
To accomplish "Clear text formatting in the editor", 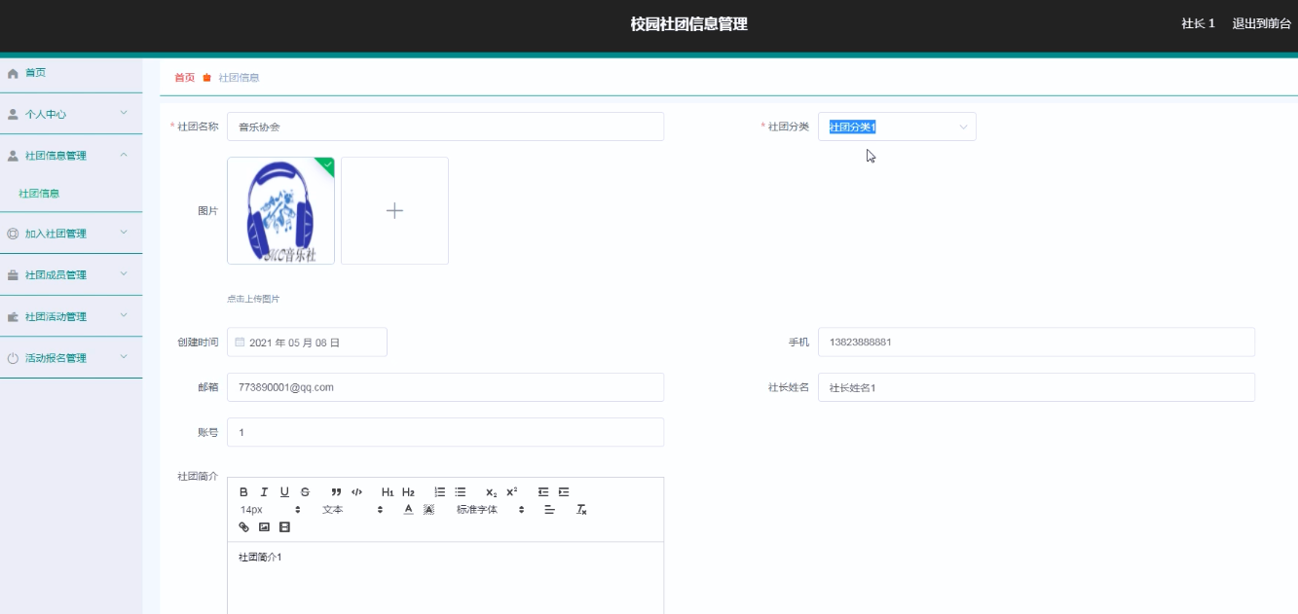I will (x=581, y=510).
